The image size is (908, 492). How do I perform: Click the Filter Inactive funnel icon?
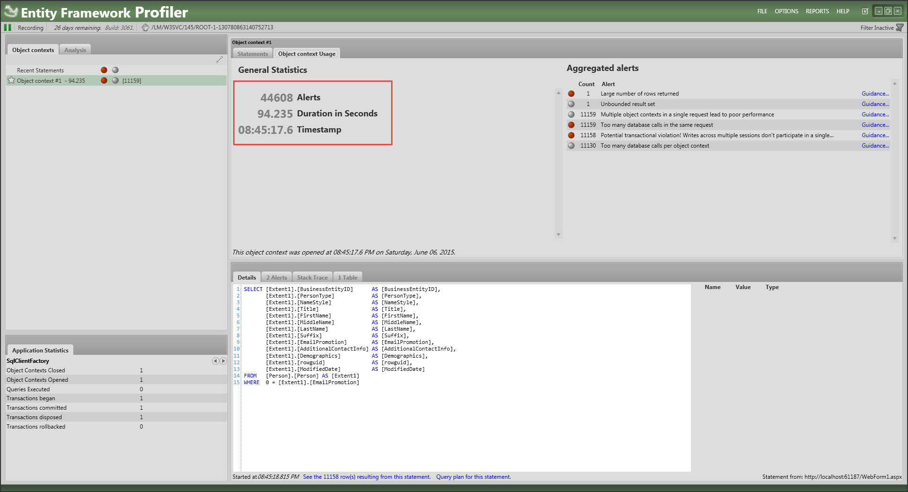pos(899,28)
